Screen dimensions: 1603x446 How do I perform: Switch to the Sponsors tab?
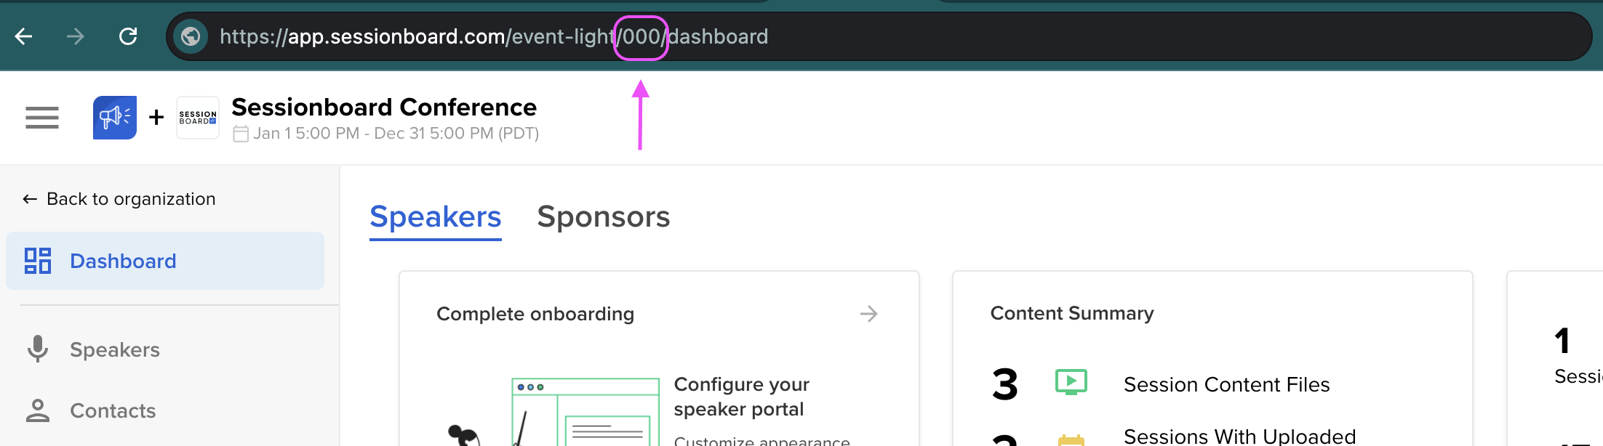click(603, 217)
